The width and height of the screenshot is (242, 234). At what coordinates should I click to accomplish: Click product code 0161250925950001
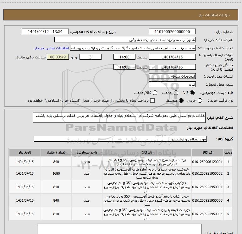[207, 187]
